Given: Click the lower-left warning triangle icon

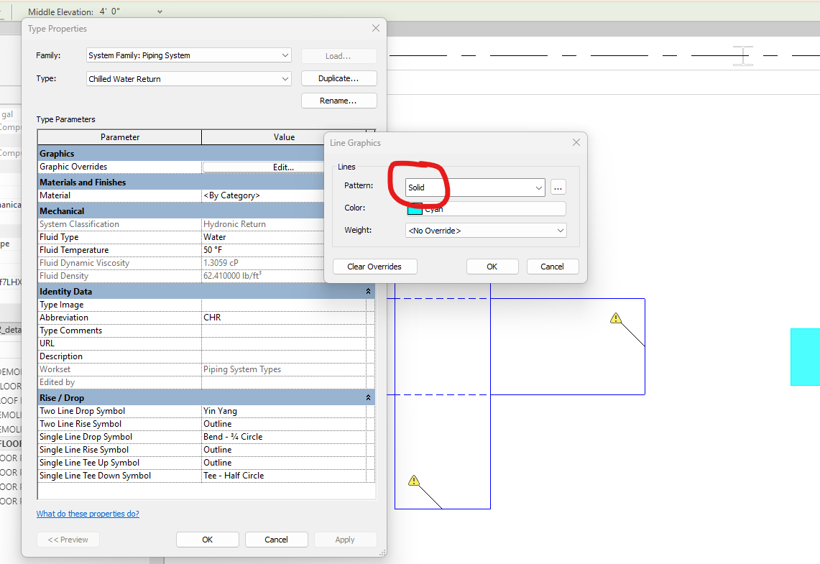Looking at the screenshot, I should pos(414,480).
